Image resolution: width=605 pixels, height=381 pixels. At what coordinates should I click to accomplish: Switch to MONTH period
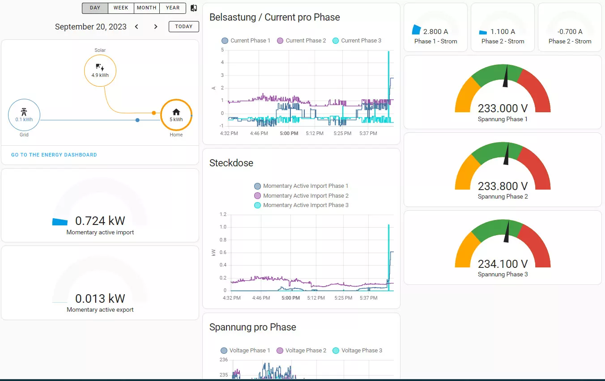coord(147,8)
